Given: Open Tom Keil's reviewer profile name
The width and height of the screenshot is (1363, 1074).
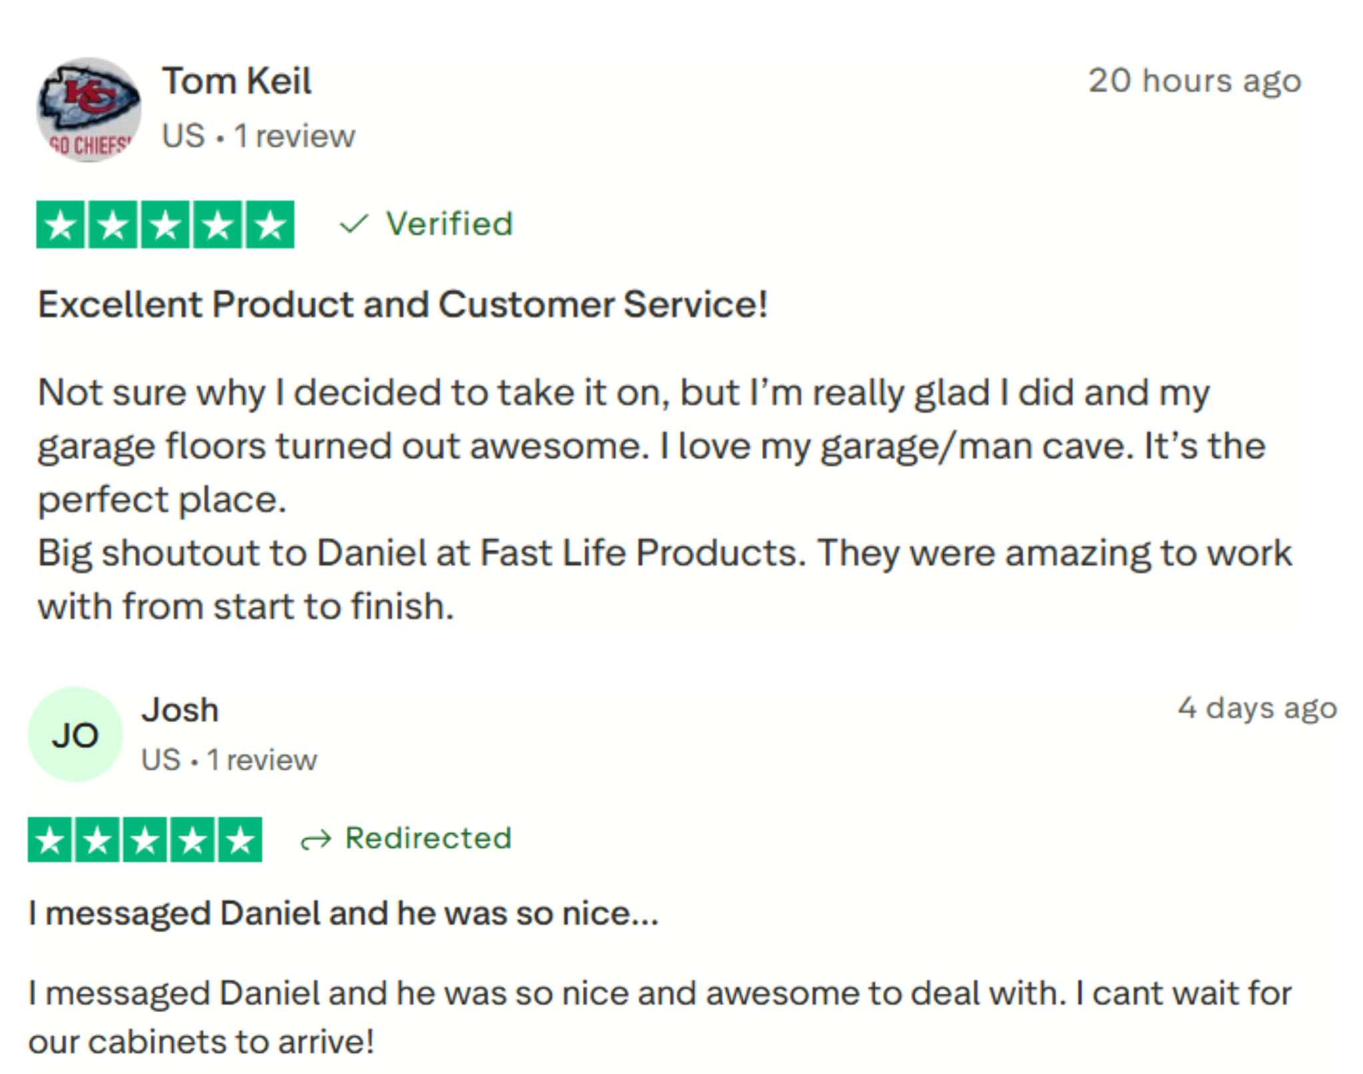Looking at the screenshot, I should point(236,81).
